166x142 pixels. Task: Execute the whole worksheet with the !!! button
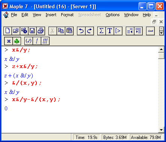(x=45, y=41)
